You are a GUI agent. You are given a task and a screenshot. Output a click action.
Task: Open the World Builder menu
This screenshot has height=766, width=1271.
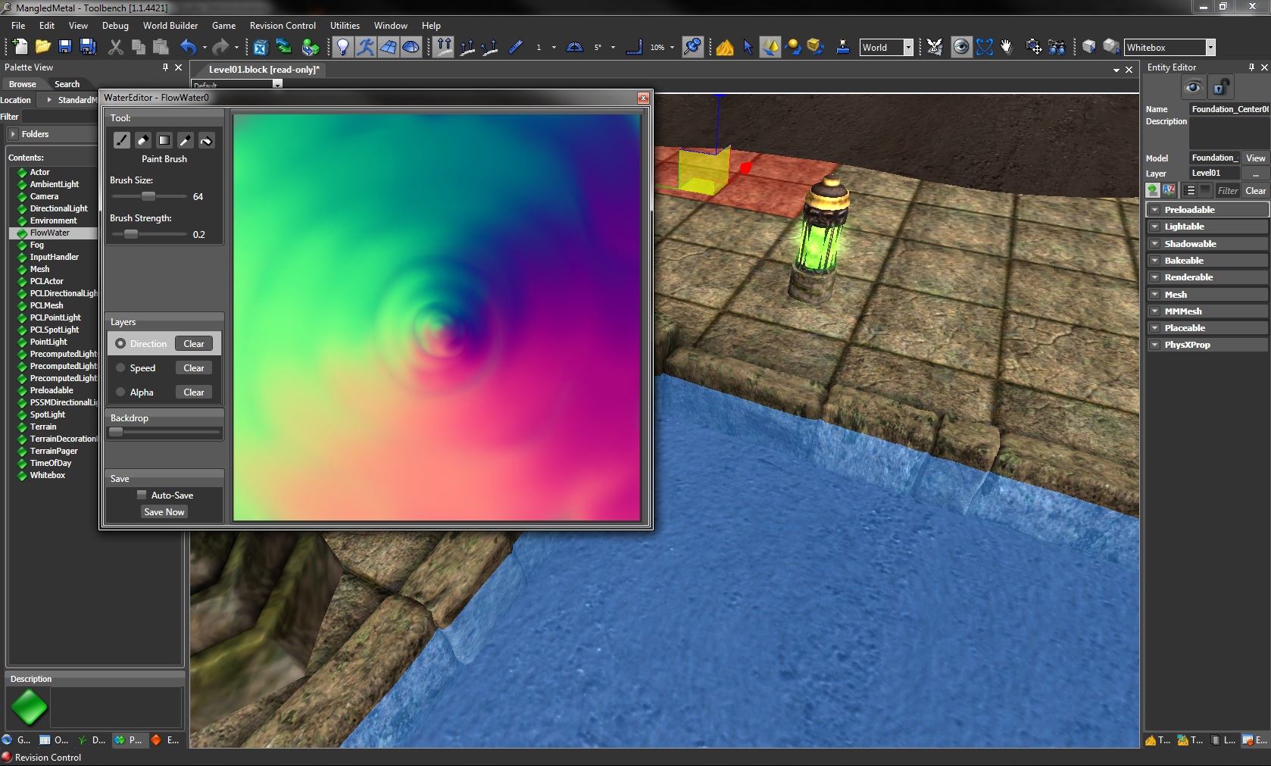click(x=170, y=26)
